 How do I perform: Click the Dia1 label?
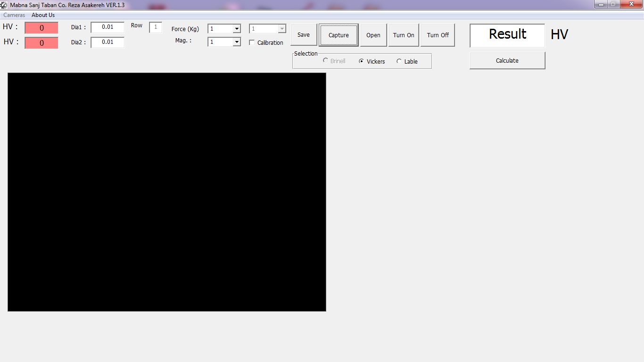pyautogui.click(x=79, y=27)
